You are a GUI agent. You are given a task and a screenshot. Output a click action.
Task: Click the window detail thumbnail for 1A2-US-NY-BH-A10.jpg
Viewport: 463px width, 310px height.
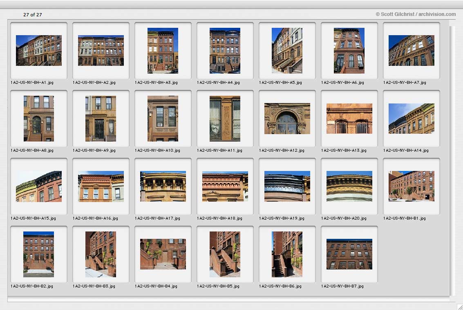(163, 119)
